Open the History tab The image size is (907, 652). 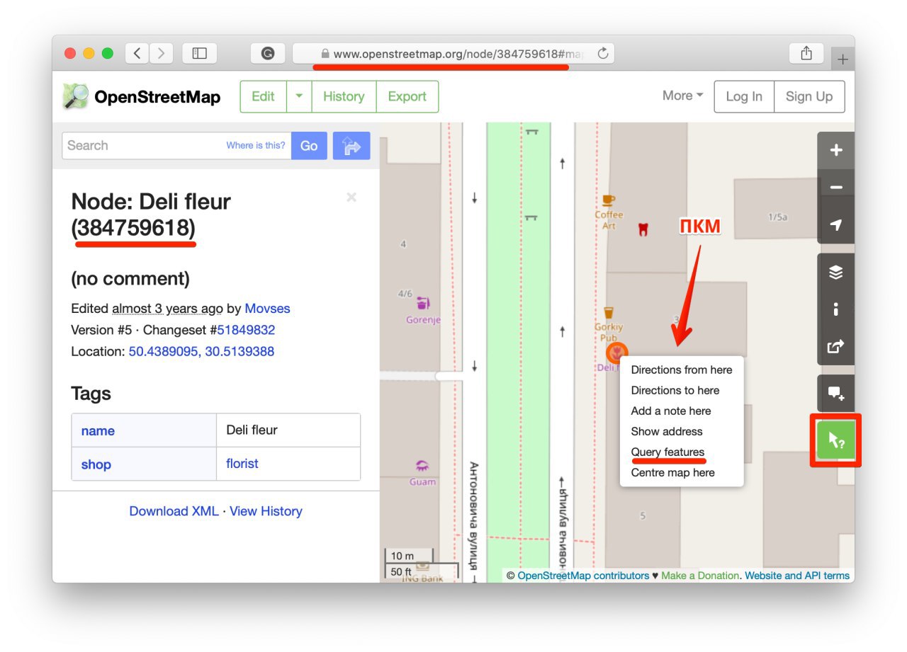coord(344,97)
